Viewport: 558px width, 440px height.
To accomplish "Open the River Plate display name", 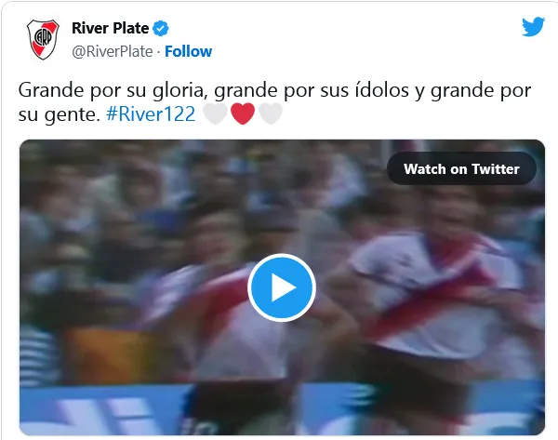I will (111, 28).
